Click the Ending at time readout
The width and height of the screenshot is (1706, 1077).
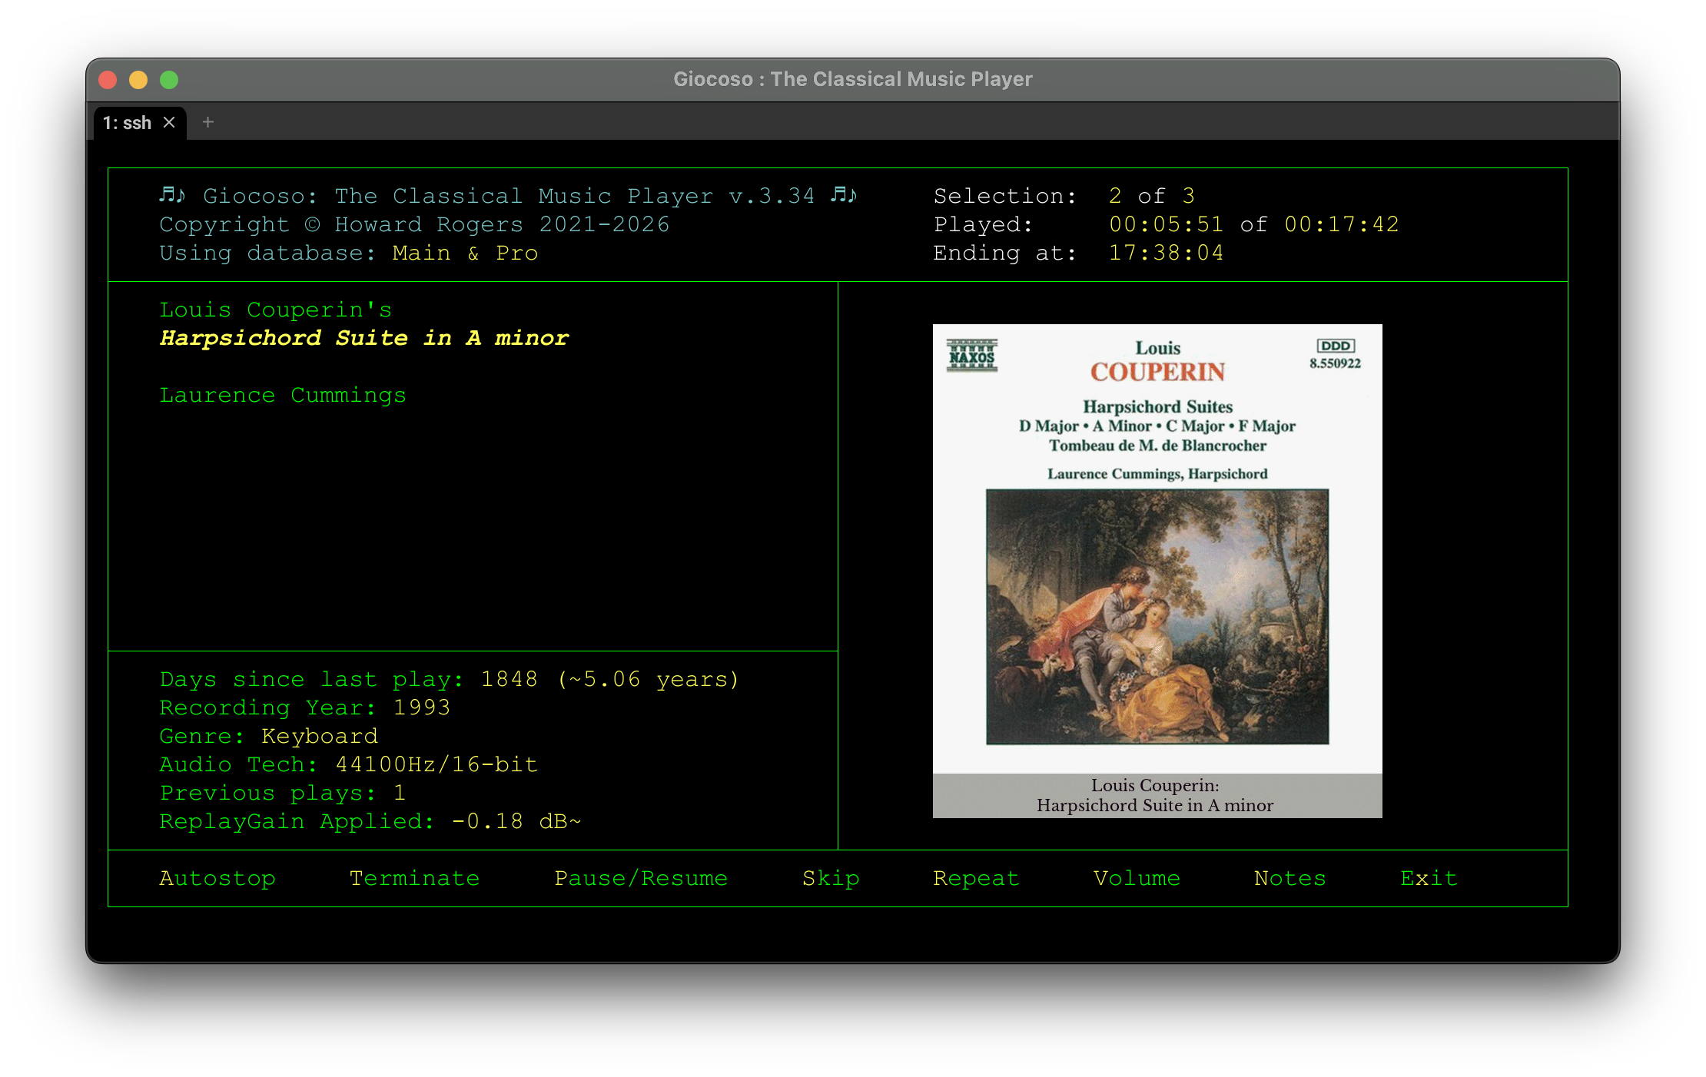point(1165,252)
